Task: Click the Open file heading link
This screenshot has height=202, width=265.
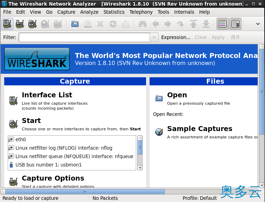Action: [177, 95]
